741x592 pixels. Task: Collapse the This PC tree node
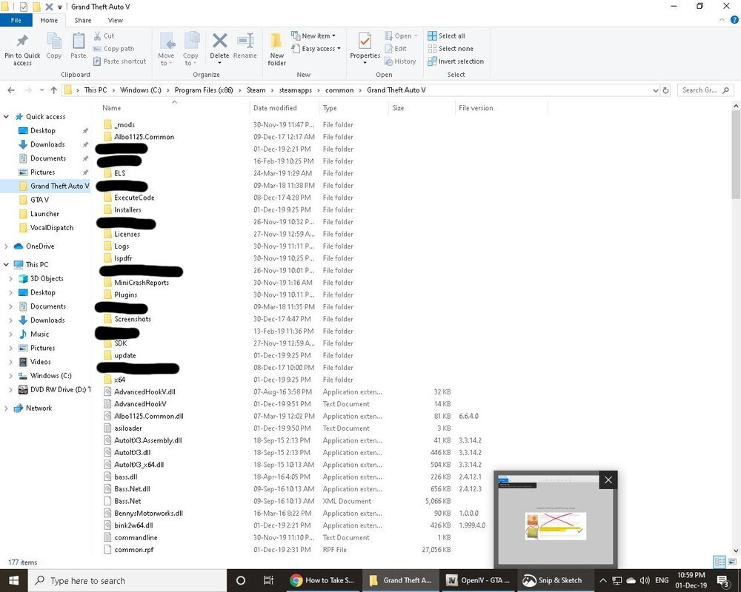pyautogui.click(x=6, y=265)
